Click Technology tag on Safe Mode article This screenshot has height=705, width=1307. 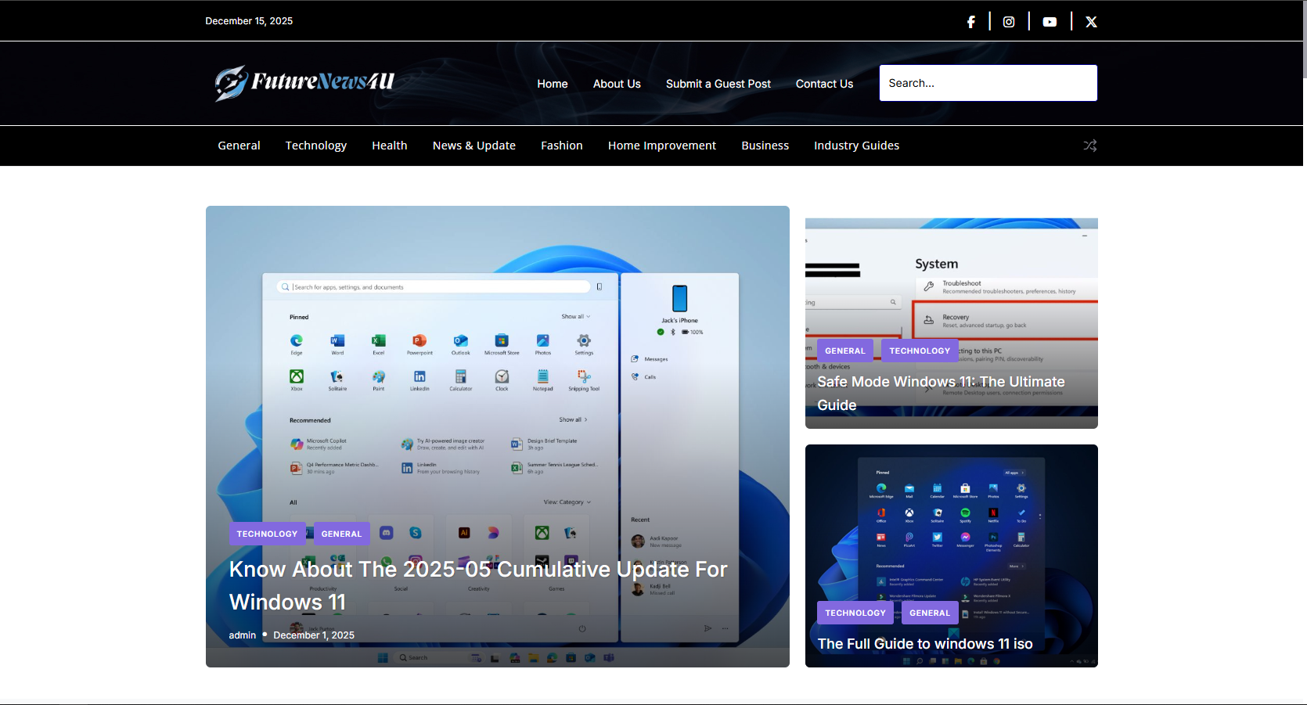click(x=920, y=351)
